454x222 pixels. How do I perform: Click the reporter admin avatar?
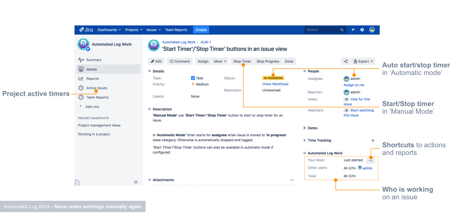point(346,92)
